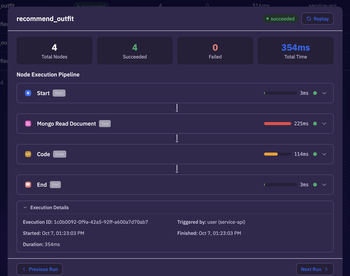Screen dimensions: 350x276
Task: Click the End type tag
Action: 55,185
